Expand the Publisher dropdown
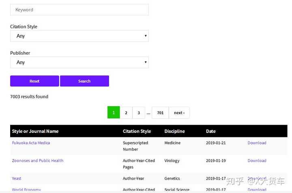The image size is (292, 193). coord(79,62)
